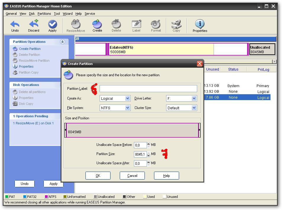Confirm with the OK button
This screenshot has height=210, width=282.
(98, 175)
